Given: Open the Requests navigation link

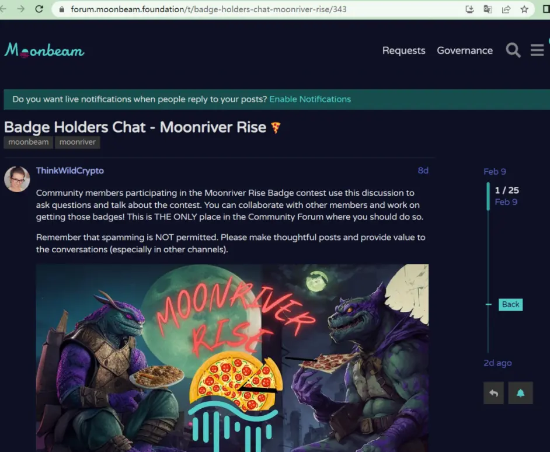Looking at the screenshot, I should [x=403, y=51].
